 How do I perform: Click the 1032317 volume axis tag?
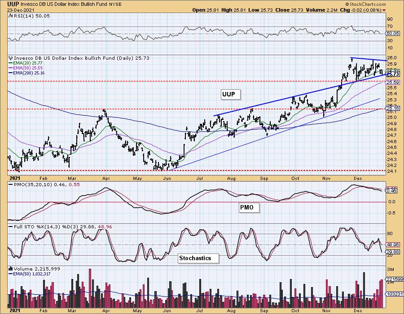tap(394, 294)
